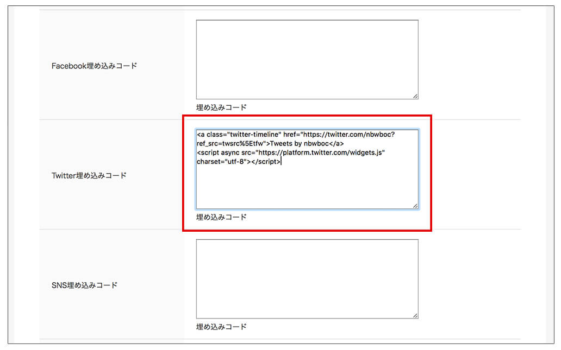Click the Twitter埋め込みコード row label
561x350 pixels.
click(89, 175)
